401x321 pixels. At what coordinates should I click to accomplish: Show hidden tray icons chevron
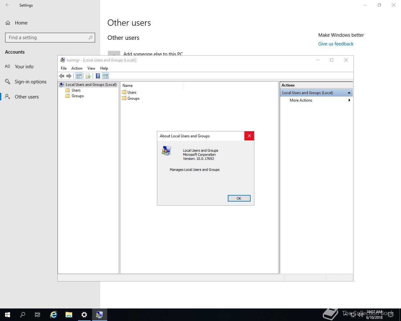coord(346,315)
